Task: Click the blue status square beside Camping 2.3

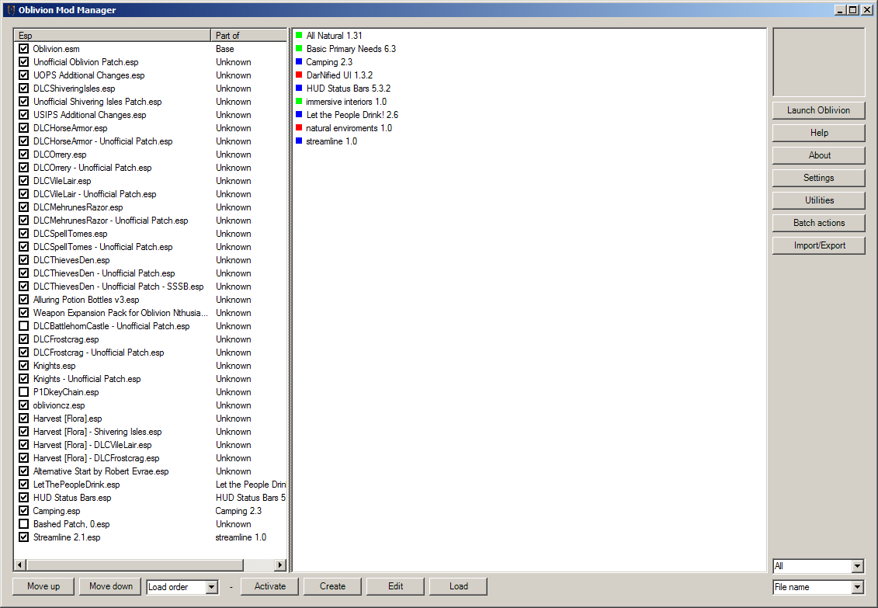Action: pyautogui.click(x=299, y=61)
